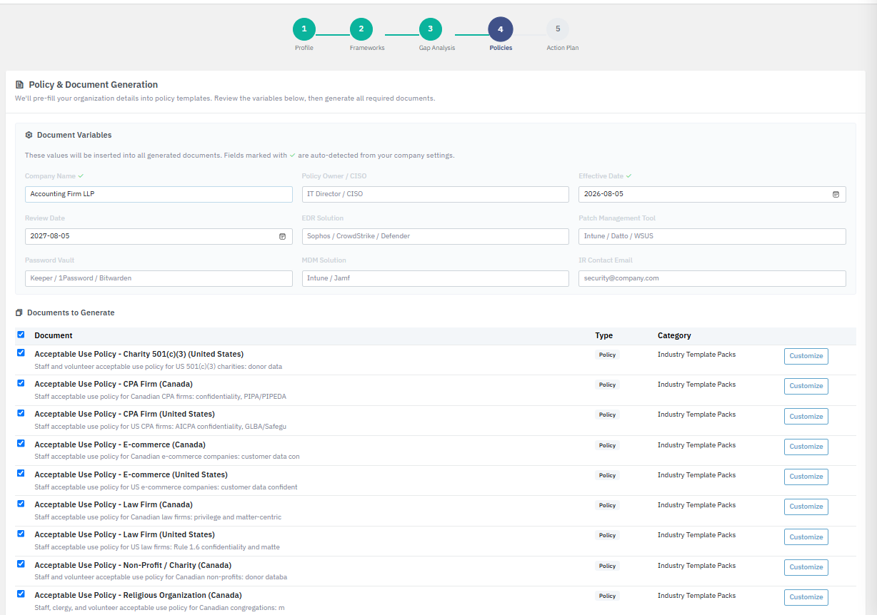The height and width of the screenshot is (615, 877).
Task: Uncheck E-commerce (United States) policy
Action: pos(21,473)
